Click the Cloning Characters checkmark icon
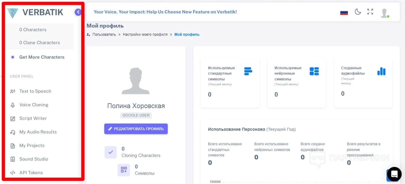 [x=111, y=152]
